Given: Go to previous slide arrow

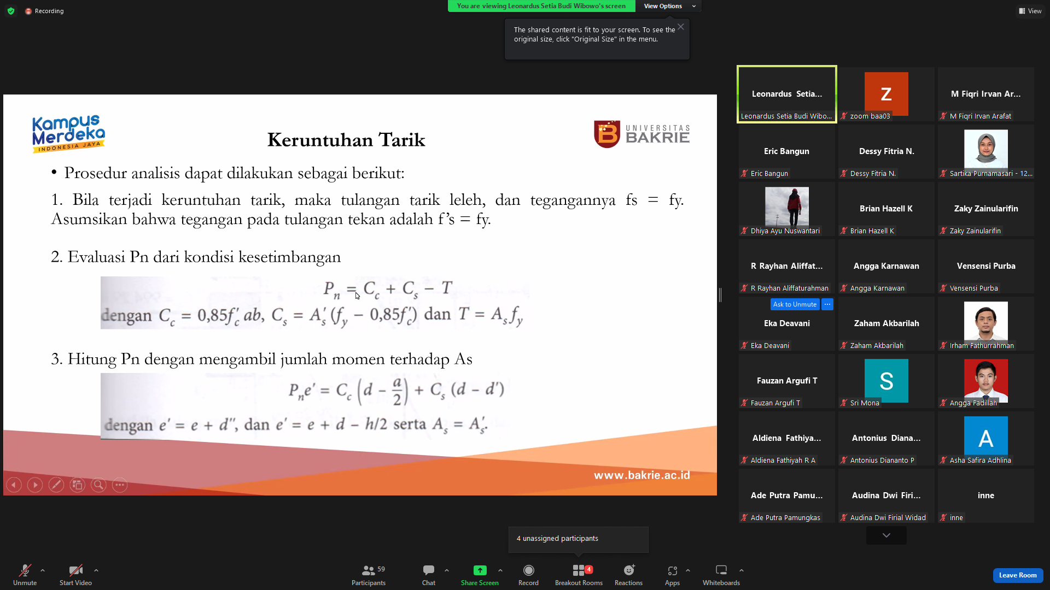Looking at the screenshot, I should point(14,485).
